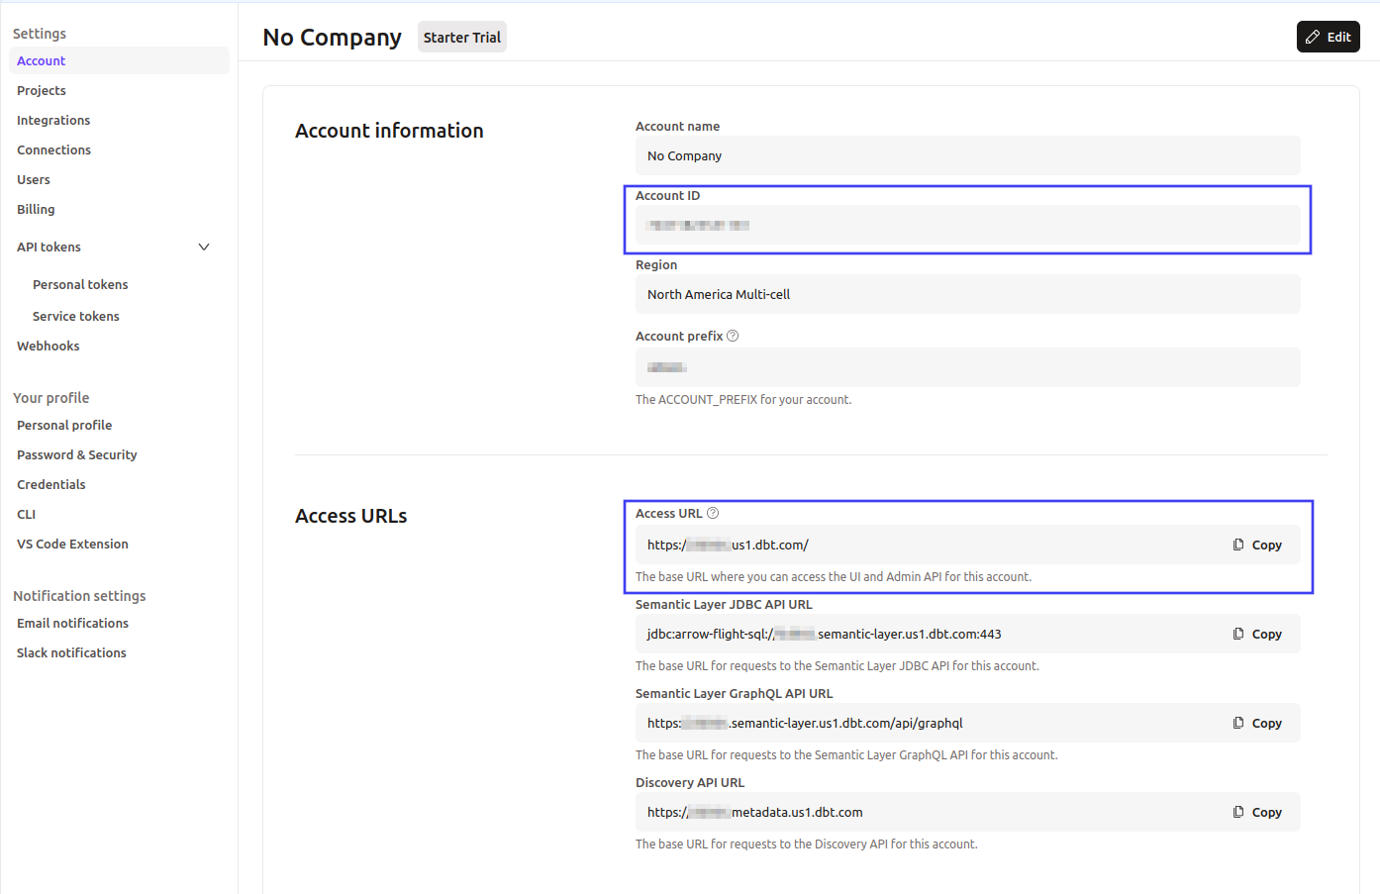Click the Starter Trial badge
The image size is (1380, 894).
pos(461,37)
